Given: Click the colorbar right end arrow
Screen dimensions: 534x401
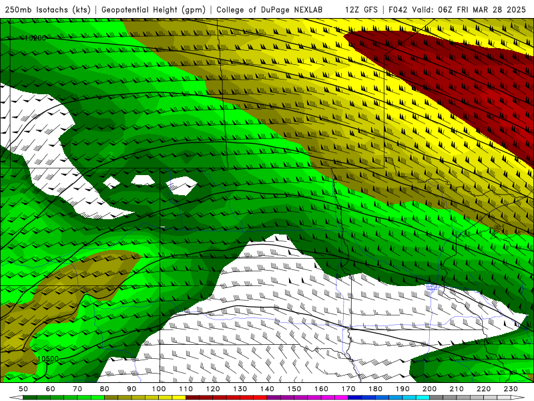Looking at the screenshot, I should point(518,398).
